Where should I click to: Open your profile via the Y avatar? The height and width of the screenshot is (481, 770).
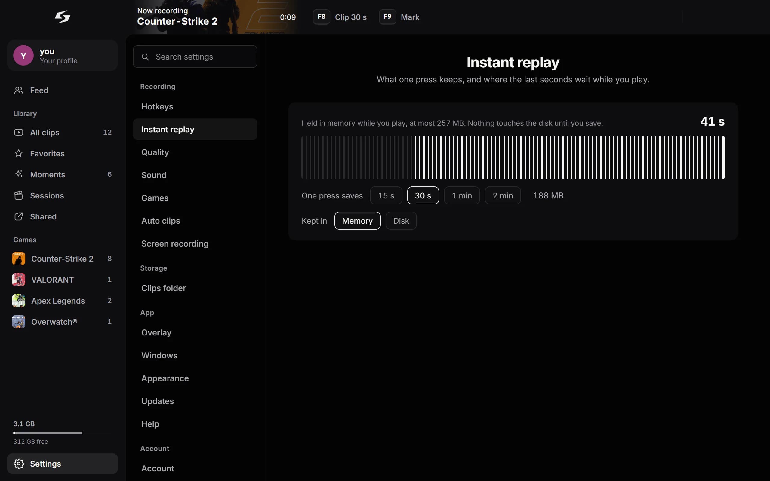coord(23,55)
